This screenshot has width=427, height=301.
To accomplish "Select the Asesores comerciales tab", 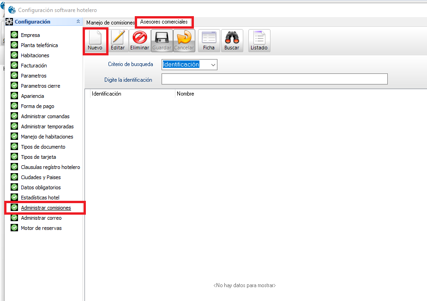I will pyautogui.click(x=164, y=22).
